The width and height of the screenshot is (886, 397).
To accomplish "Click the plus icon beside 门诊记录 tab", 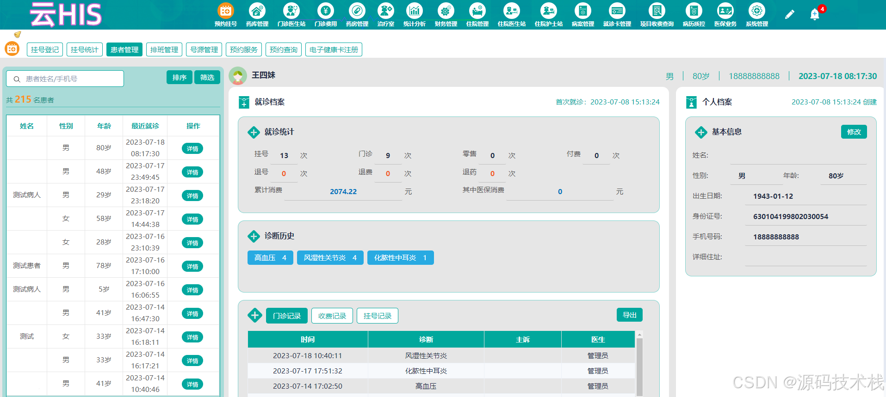I will pos(254,315).
